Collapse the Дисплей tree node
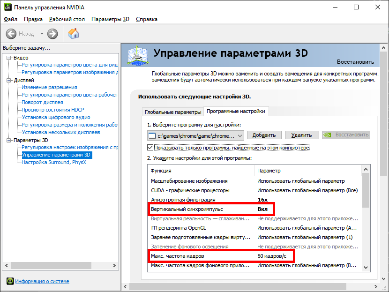389x292 pixels. click(x=9, y=80)
